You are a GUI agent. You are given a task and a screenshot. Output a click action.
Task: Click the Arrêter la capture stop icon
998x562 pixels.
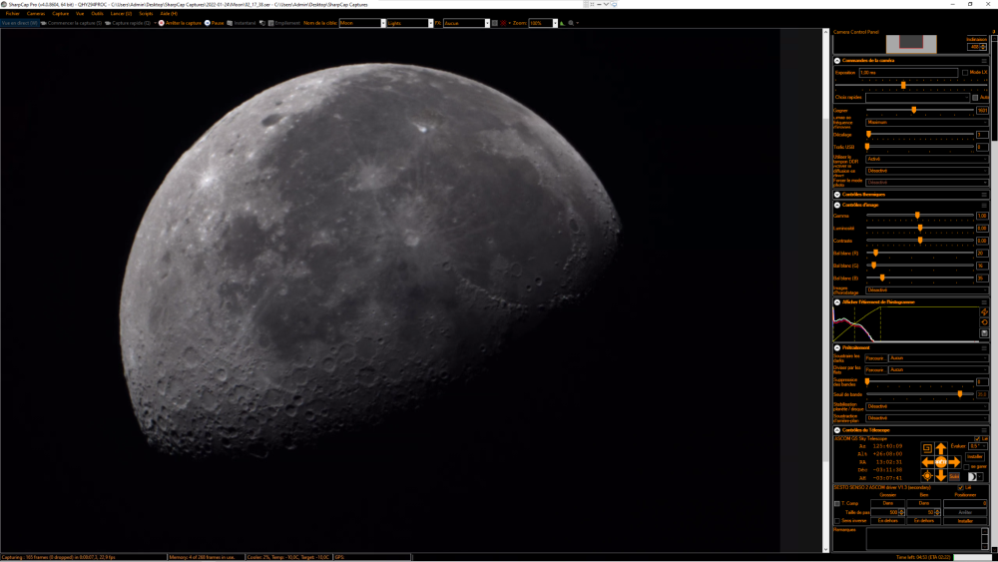point(161,22)
